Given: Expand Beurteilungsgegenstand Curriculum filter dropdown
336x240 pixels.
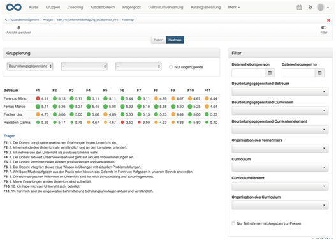Looking at the screenshot, I should pos(280,110).
